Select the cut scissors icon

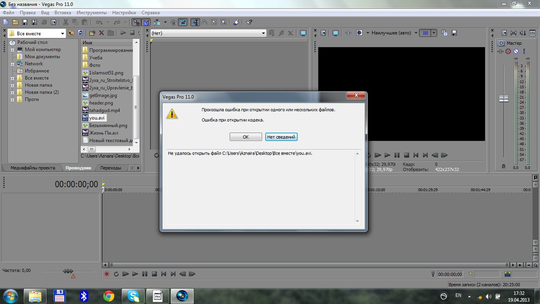66,22
